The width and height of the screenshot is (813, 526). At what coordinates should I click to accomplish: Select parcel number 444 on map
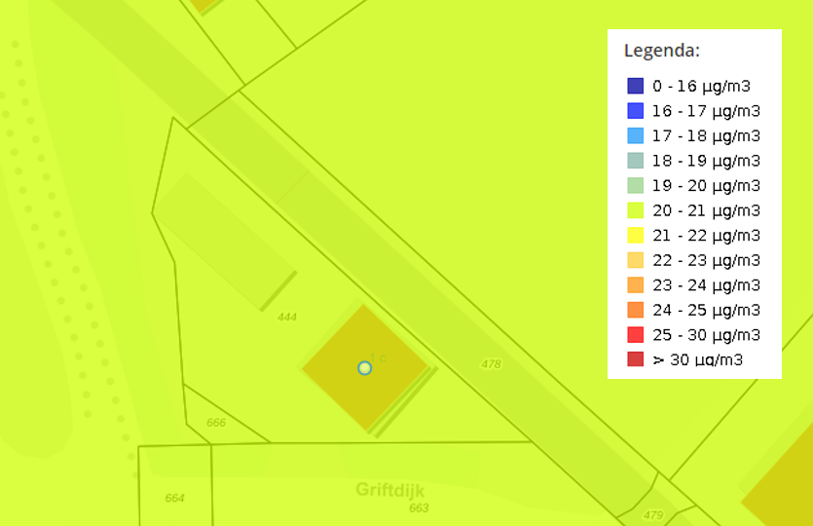point(286,317)
